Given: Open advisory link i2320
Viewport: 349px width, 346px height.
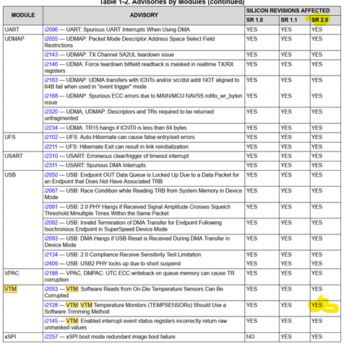Looking at the screenshot, I should 51,112.
